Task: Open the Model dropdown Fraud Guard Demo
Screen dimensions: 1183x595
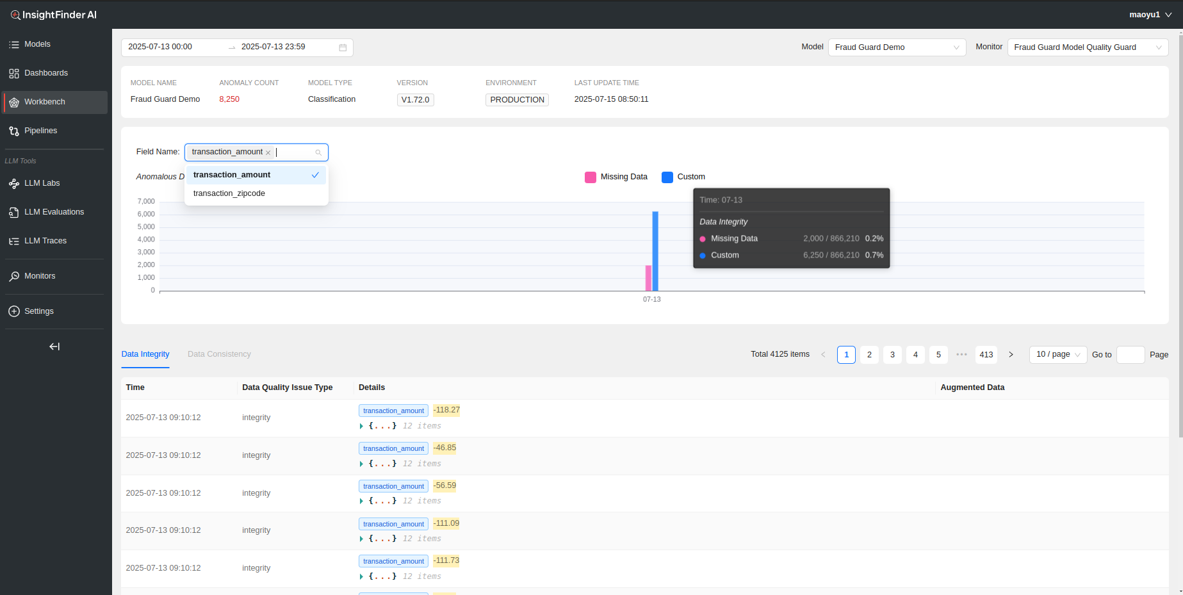Action: [896, 47]
